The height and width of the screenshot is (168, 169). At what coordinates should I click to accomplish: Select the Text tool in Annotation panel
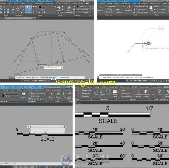[17, 8]
